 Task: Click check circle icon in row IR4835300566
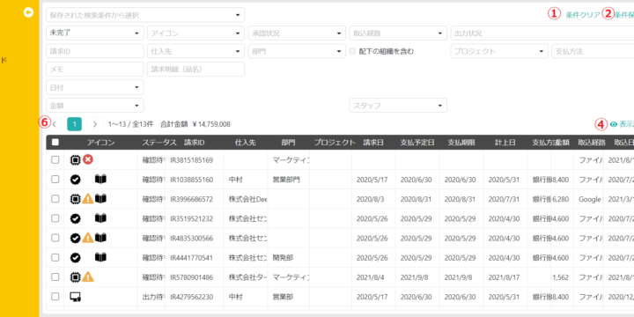tap(75, 238)
